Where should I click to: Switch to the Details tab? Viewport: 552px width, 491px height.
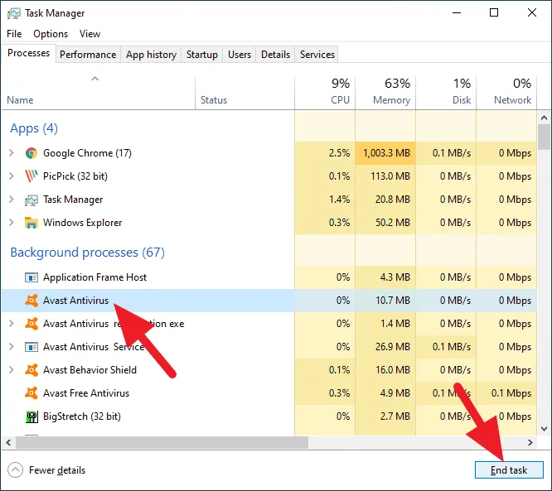(276, 55)
